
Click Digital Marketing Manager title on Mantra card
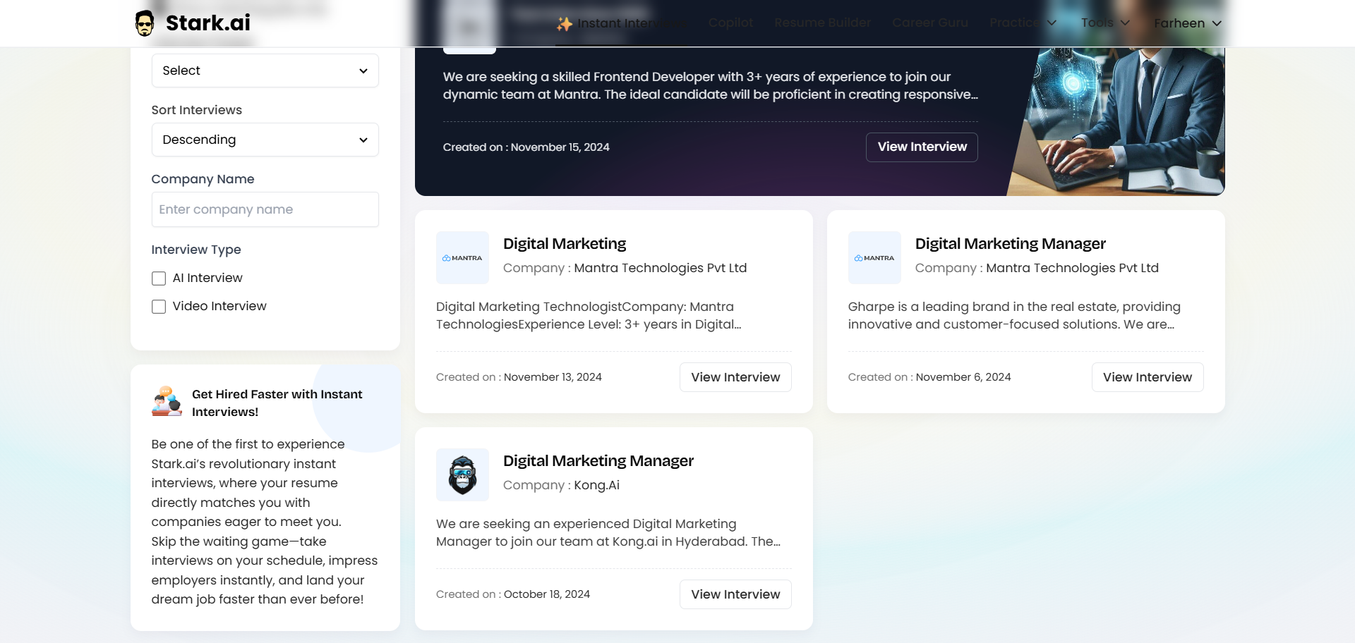coord(1010,244)
